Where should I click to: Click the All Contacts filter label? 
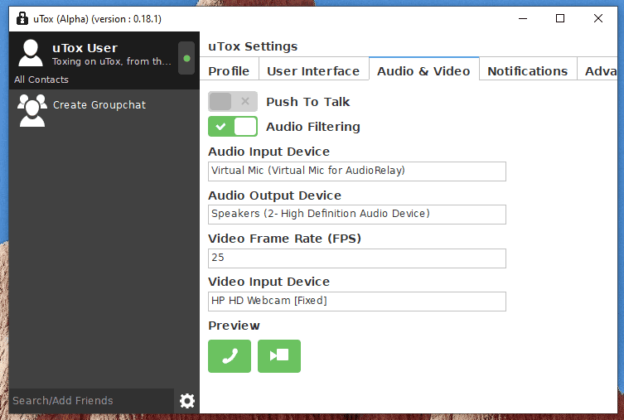[41, 80]
